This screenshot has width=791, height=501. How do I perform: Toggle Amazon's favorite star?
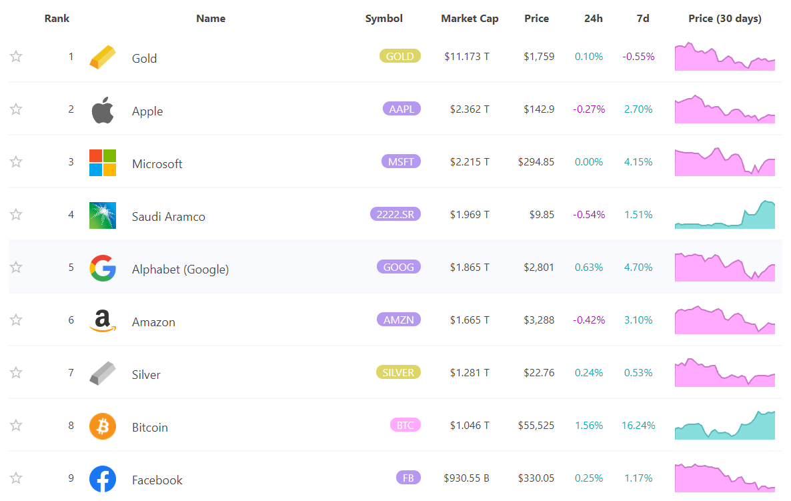coord(16,320)
